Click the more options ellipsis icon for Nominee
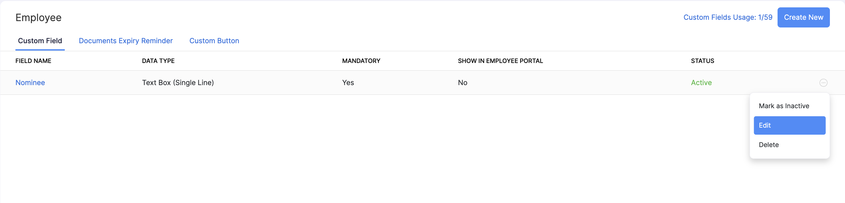Screen dimensions: 845x203 [823, 83]
